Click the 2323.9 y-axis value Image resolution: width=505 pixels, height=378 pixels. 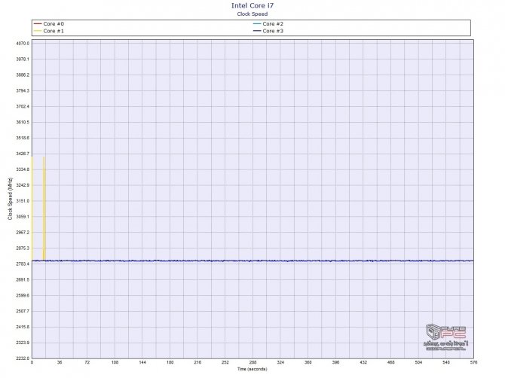23,343
